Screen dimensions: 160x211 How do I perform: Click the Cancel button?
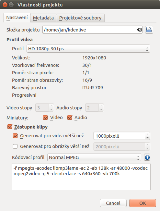[113, 203]
